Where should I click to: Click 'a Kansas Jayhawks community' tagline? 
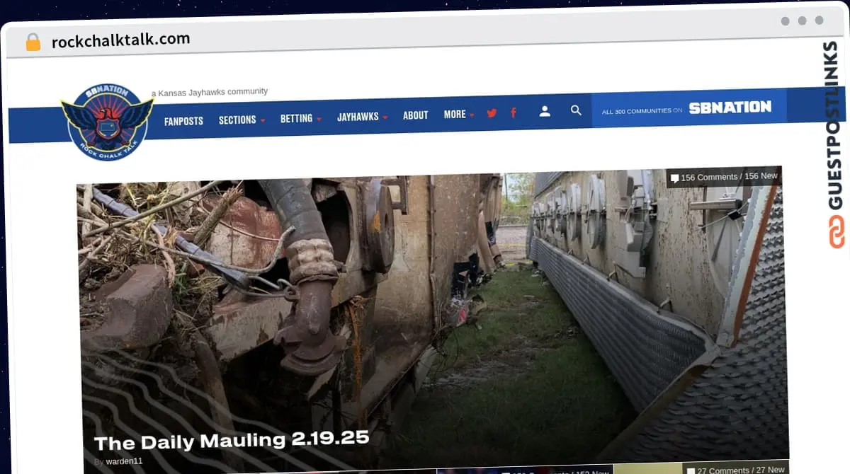[x=210, y=92]
